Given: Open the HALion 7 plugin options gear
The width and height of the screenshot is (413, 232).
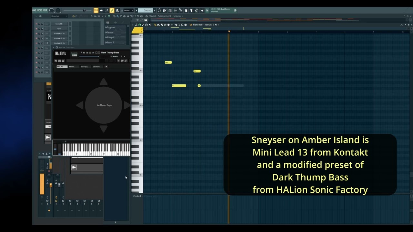Looking at the screenshot, I should point(57,47).
